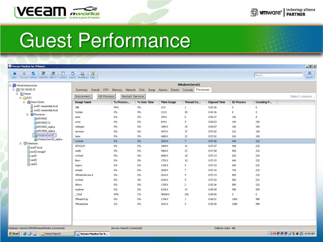
Task: Click the 10:45 AM system clock
Action: tap(309, 234)
